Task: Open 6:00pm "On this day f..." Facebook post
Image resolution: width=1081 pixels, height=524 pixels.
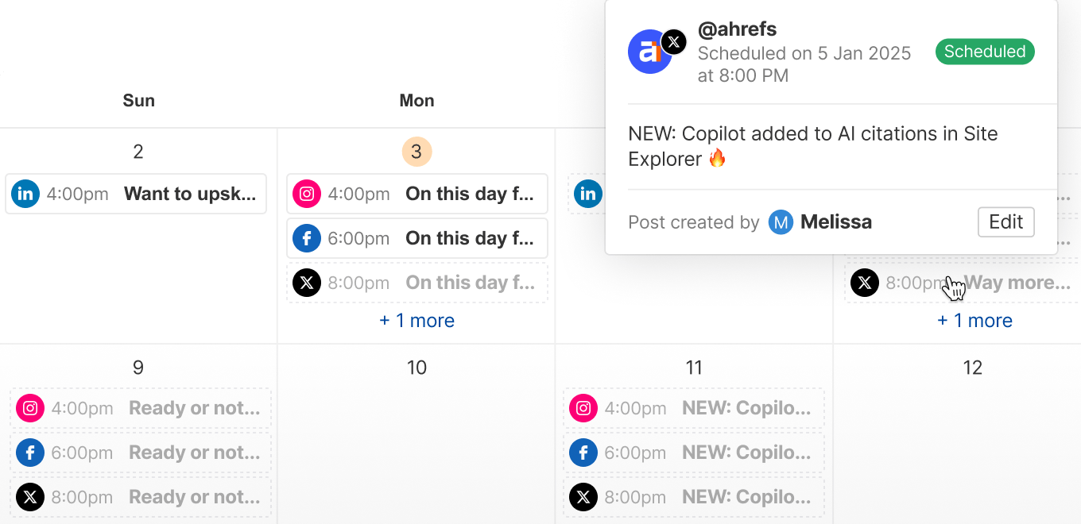Action: tap(469, 238)
